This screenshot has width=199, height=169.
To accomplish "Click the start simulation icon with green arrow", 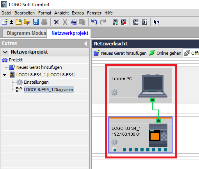I will coord(115,22).
